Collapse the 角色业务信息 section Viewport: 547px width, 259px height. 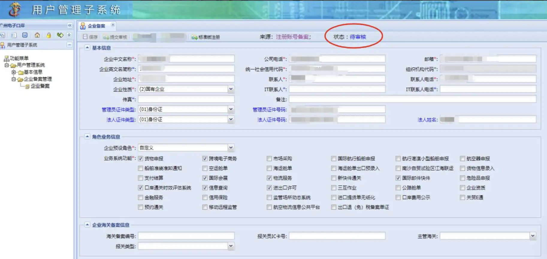point(87,137)
